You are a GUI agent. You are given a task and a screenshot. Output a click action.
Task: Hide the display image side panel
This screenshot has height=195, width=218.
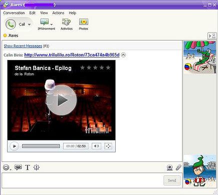(212, 36)
